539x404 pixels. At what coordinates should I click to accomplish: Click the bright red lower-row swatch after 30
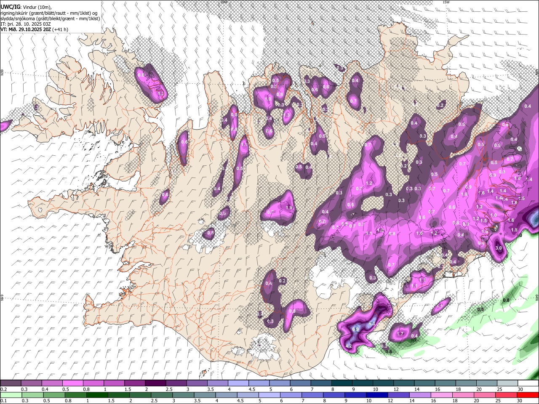pos(528,395)
